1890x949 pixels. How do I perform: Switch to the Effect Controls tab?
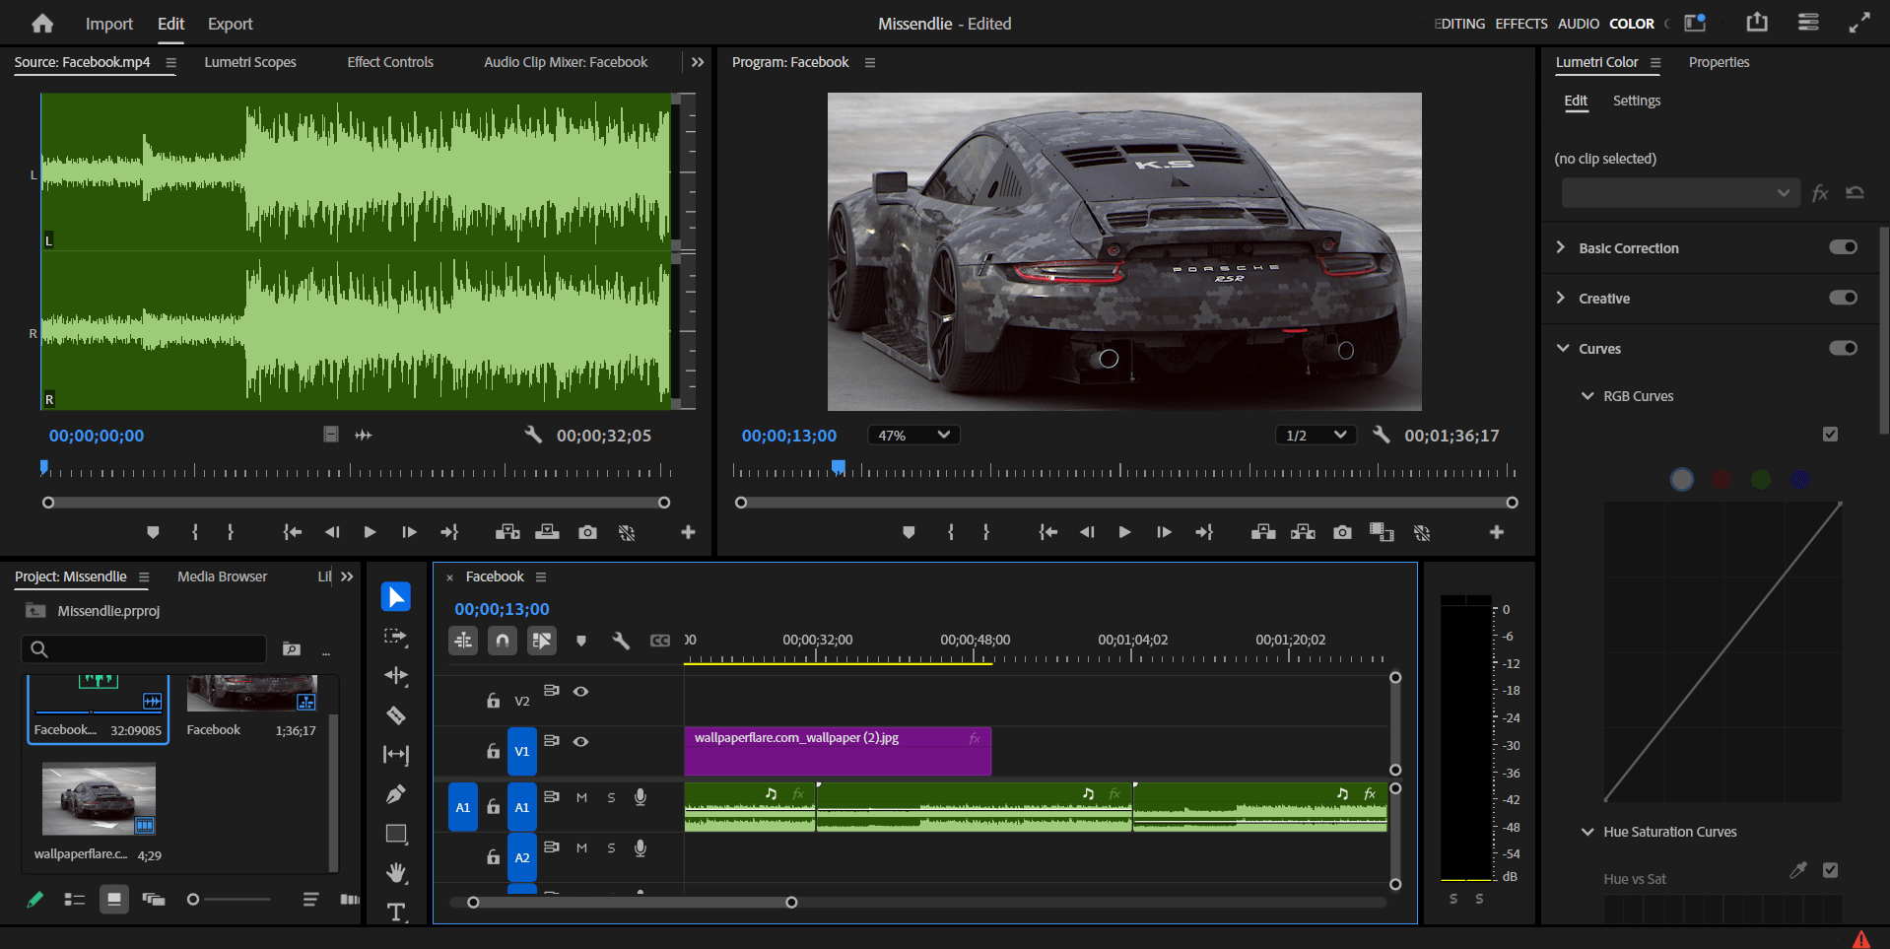click(390, 62)
